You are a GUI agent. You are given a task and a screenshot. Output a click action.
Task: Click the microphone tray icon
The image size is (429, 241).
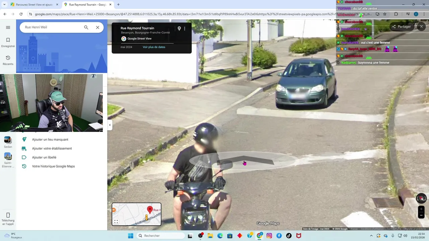pyautogui.click(x=393, y=236)
